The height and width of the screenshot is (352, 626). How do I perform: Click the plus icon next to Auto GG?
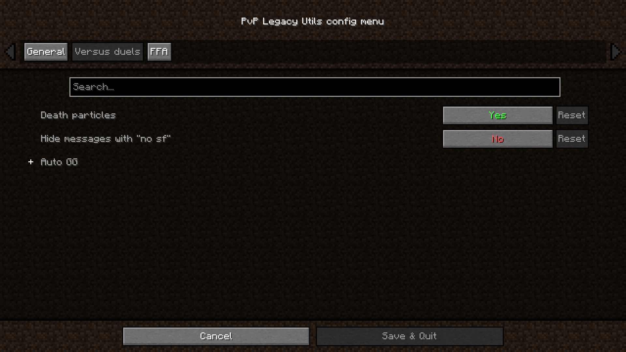[31, 162]
